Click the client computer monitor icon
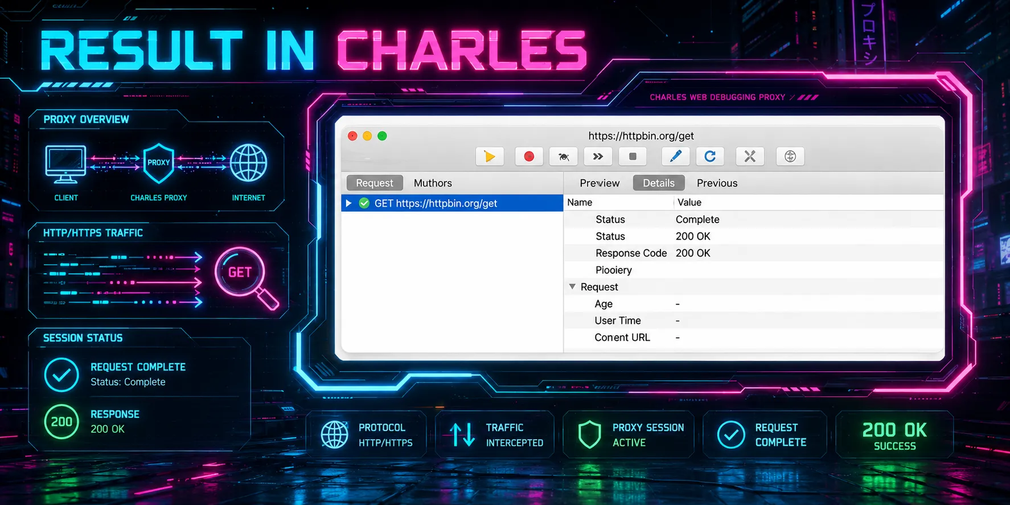This screenshot has width=1010, height=505. tap(65, 164)
